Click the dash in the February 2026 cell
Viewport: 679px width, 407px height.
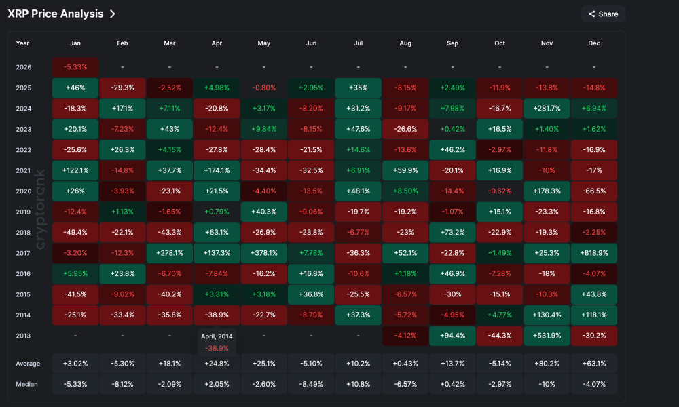pyautogui.click(x=122, y=66)
